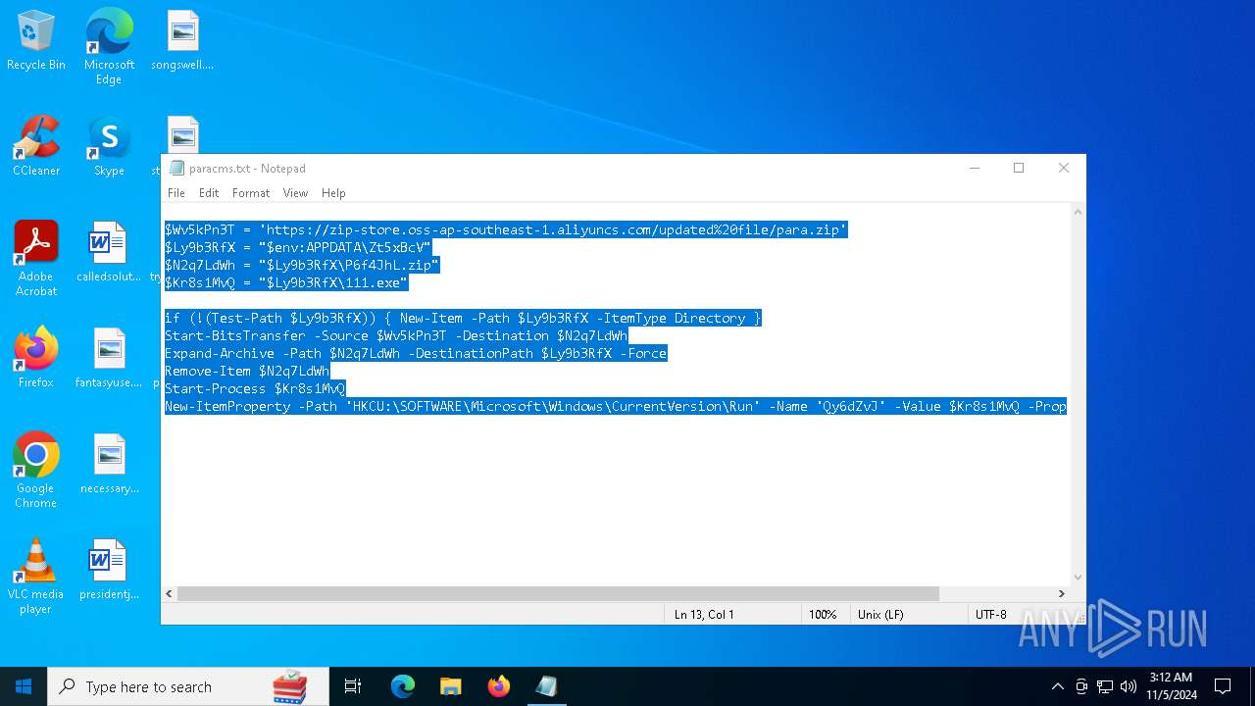
Task: Click the left arrow of horizontal scrollbar
Action: pyautogui.click(x=170, y=593)
